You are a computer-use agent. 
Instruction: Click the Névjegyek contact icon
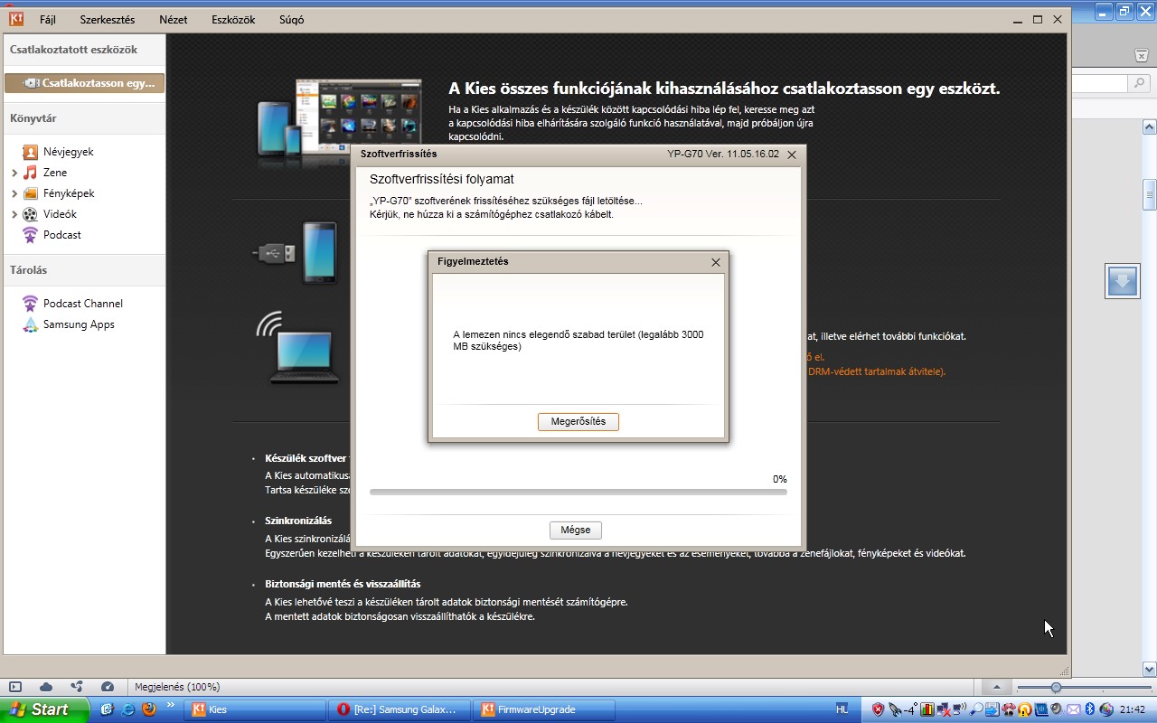[31, 152]
